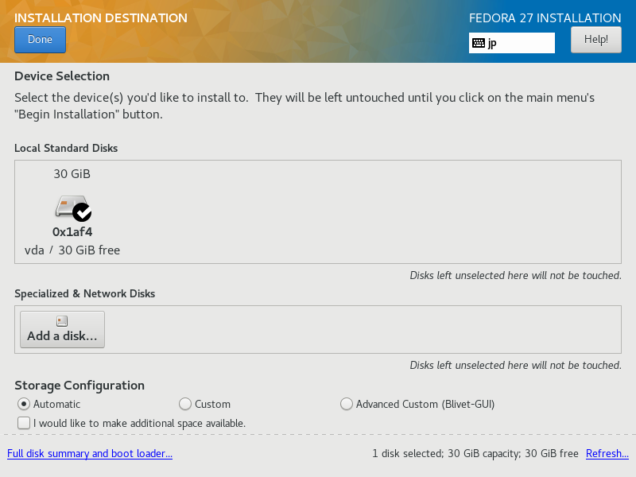
Task: Select Advanced Custom (Blivet-GUI) option
Action: (x=347, y=404)
